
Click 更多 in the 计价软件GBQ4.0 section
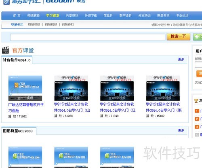coord(181,59)
